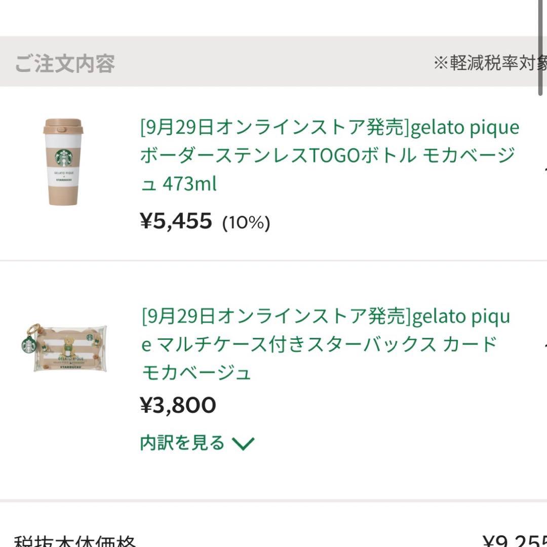The image size is (547, 547).
Task: Click the ¥5,455 price text
Action: 175,222
